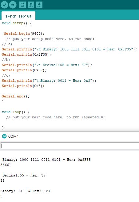The height and width of the screenshot is (202, 139).
Task: Click into the serial monitor send field
Action: click(70, 146)
